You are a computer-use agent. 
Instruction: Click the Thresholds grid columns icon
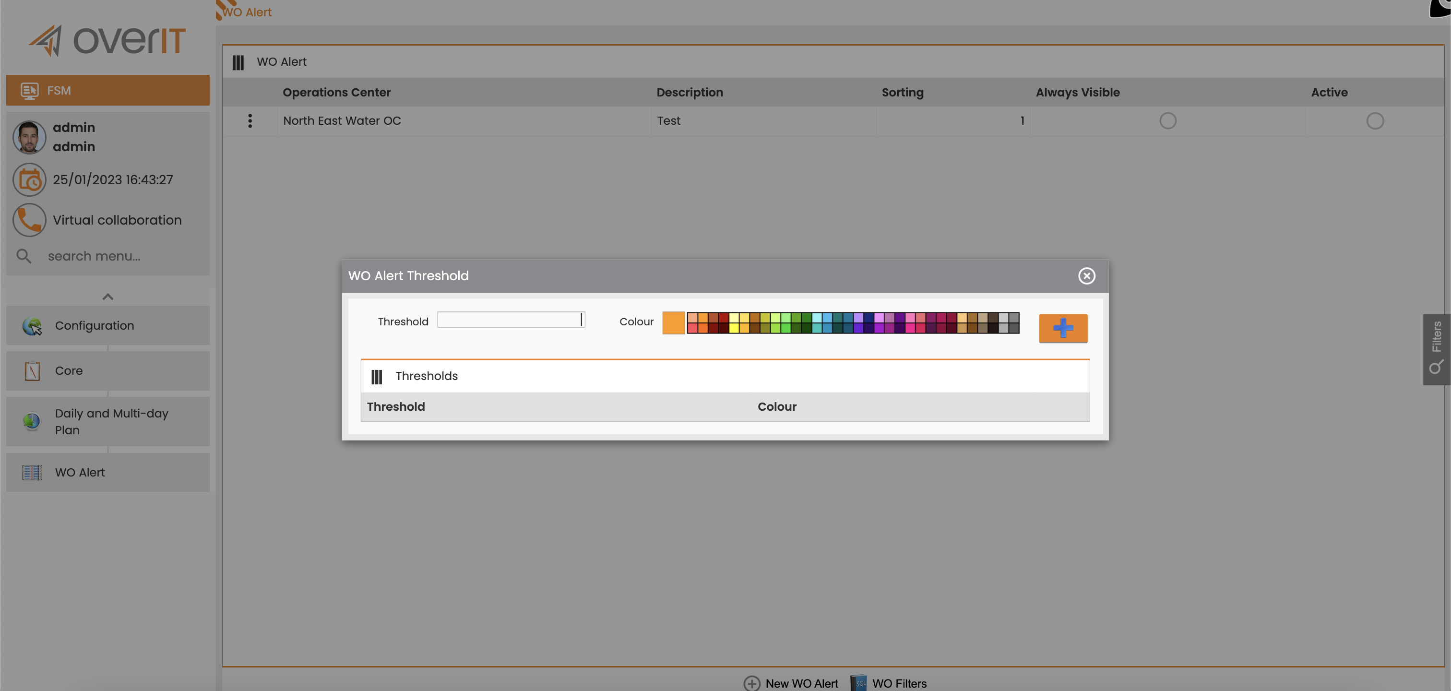[x=377, y=376]
